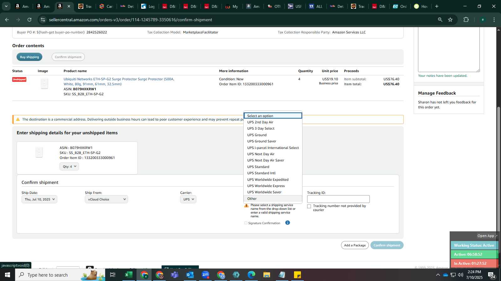The height and width of the screenshot is (281, 501).
Task: Open the Qty: 4 dropdown
Action: tap(69, 166)
